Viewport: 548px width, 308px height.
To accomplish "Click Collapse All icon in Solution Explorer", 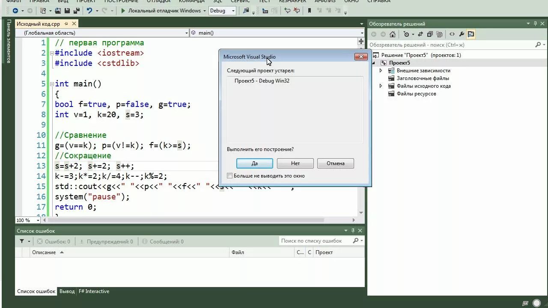I will coord(430,34).
